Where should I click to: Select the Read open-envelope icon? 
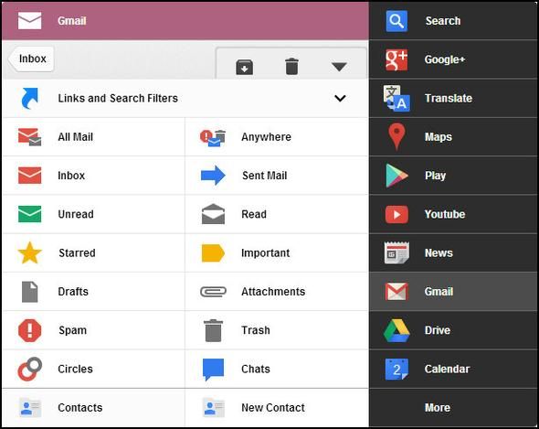point(213,214)
